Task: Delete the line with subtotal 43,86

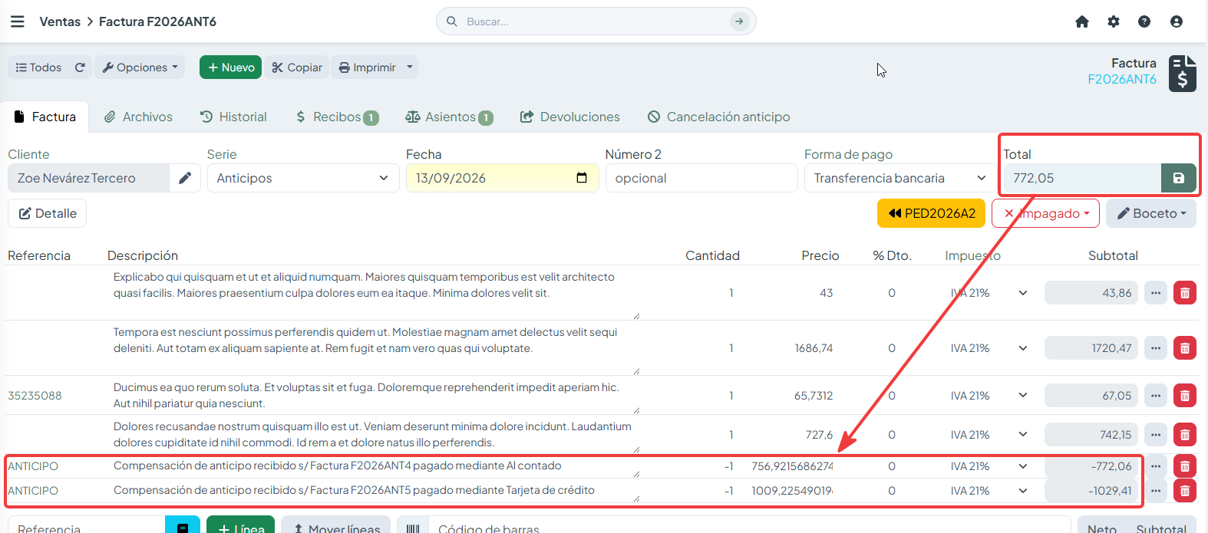Action: click(1185, 293)
